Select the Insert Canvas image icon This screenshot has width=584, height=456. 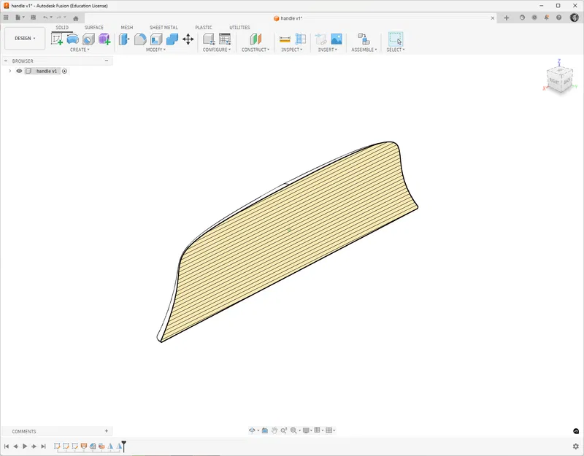337,39
